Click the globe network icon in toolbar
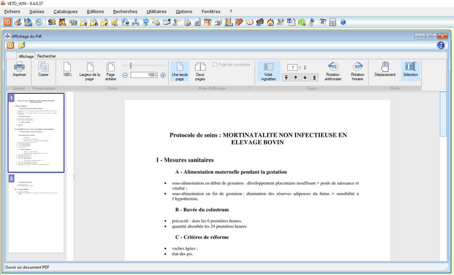Viewport: 454px width, 275px height. [x=125, y=22]
